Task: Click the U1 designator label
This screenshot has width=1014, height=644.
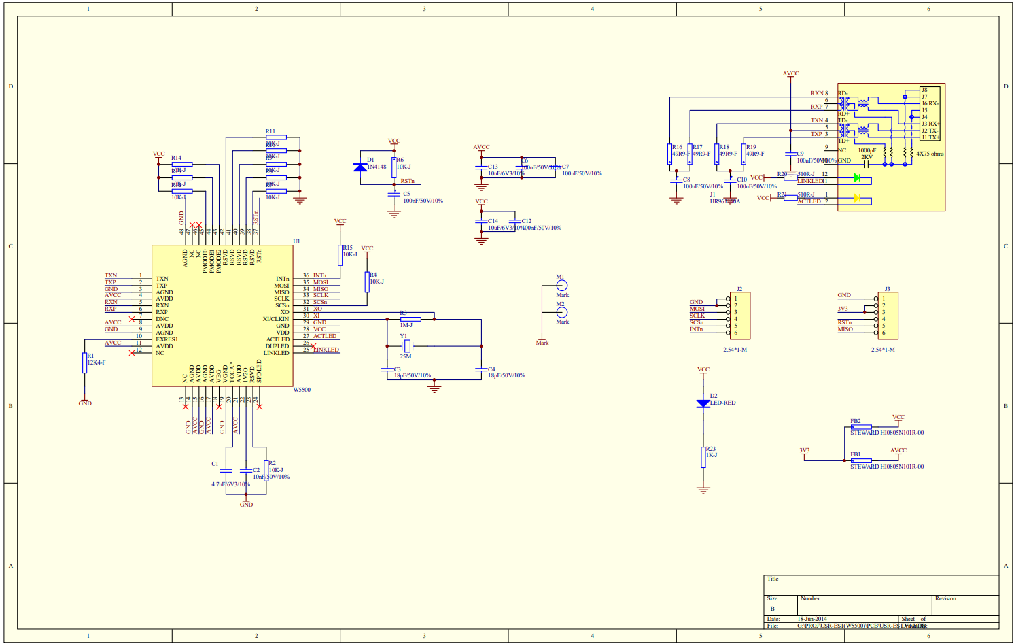Action: 296,241
